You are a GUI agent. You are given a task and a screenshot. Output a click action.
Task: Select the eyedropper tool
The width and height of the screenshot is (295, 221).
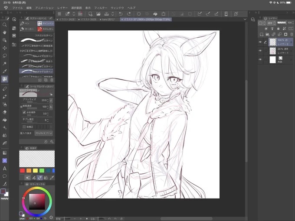click(x=5, y=71)
